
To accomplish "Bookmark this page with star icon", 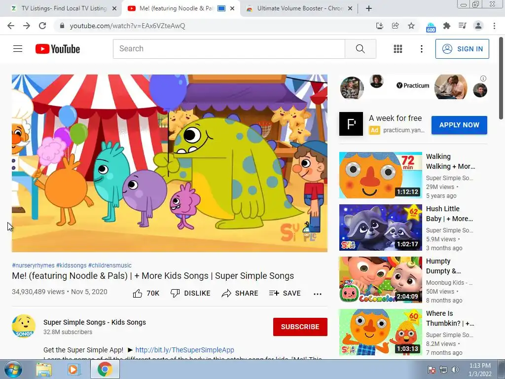I will click(411, 26).
